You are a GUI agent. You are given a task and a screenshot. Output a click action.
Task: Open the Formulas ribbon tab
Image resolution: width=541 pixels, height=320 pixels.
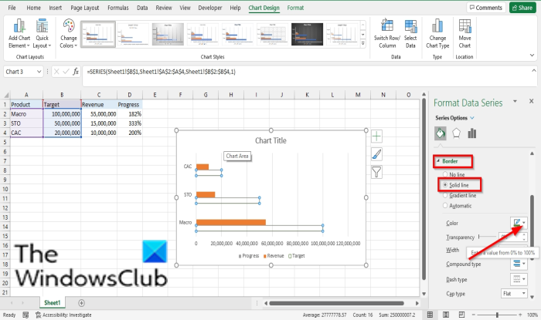(118, 8)
